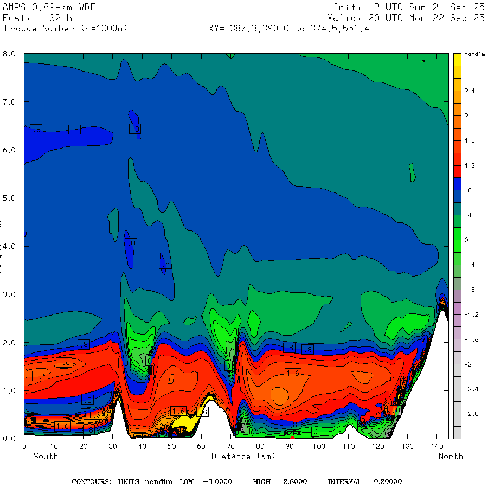
Task: Click the 0 contour label in the green area right of NZFX
Action: tap(315, 432)
